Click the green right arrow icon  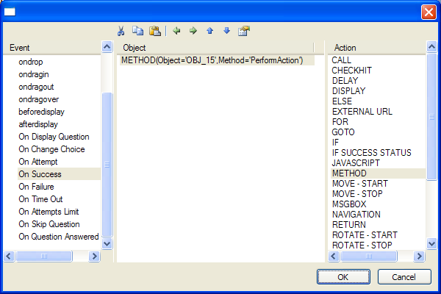coord(193,31)
